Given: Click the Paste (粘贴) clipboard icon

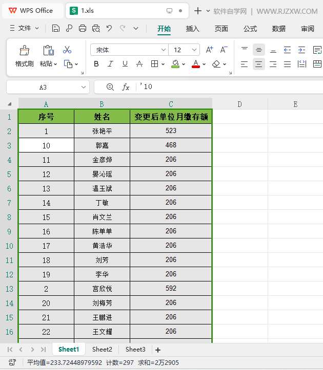Looking at the screenshot, I should click(48, 50).
